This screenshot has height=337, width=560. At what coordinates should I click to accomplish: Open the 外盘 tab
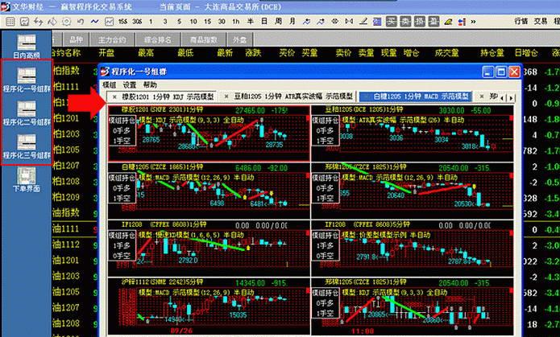(239, 38)
